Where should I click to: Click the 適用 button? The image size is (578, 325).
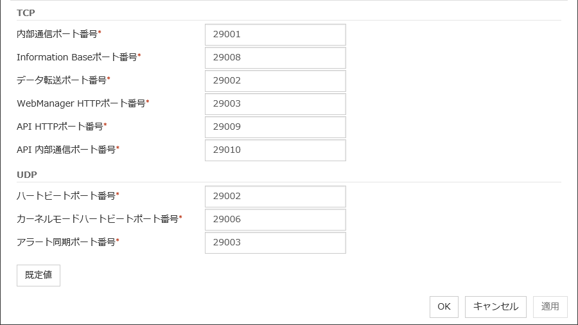[550, 307]
